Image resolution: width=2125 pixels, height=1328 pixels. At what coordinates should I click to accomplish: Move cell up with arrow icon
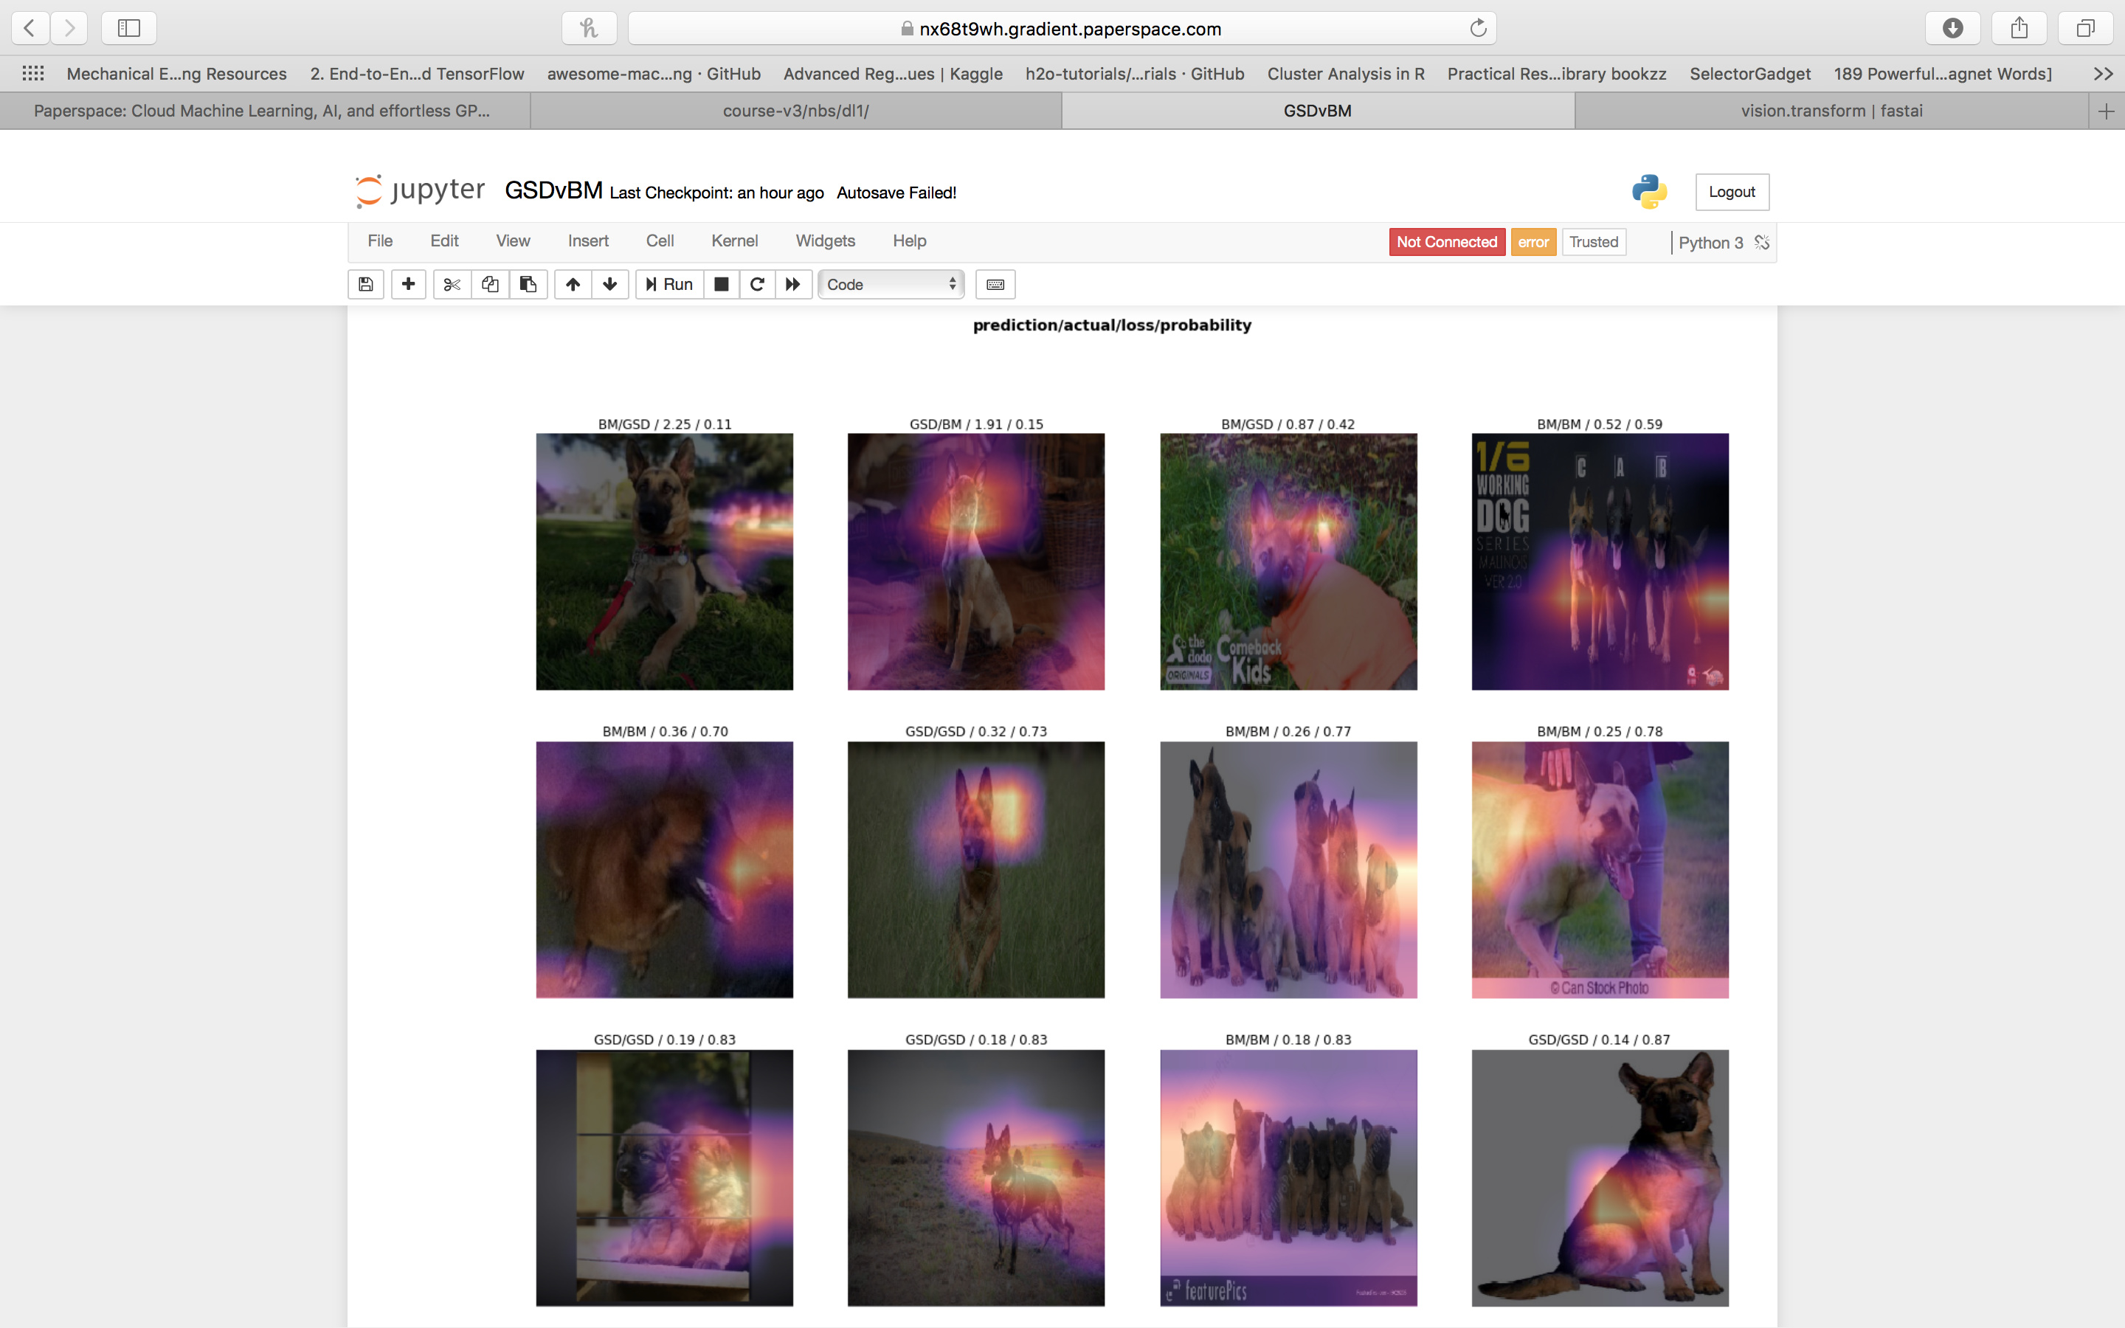point(573,284)
